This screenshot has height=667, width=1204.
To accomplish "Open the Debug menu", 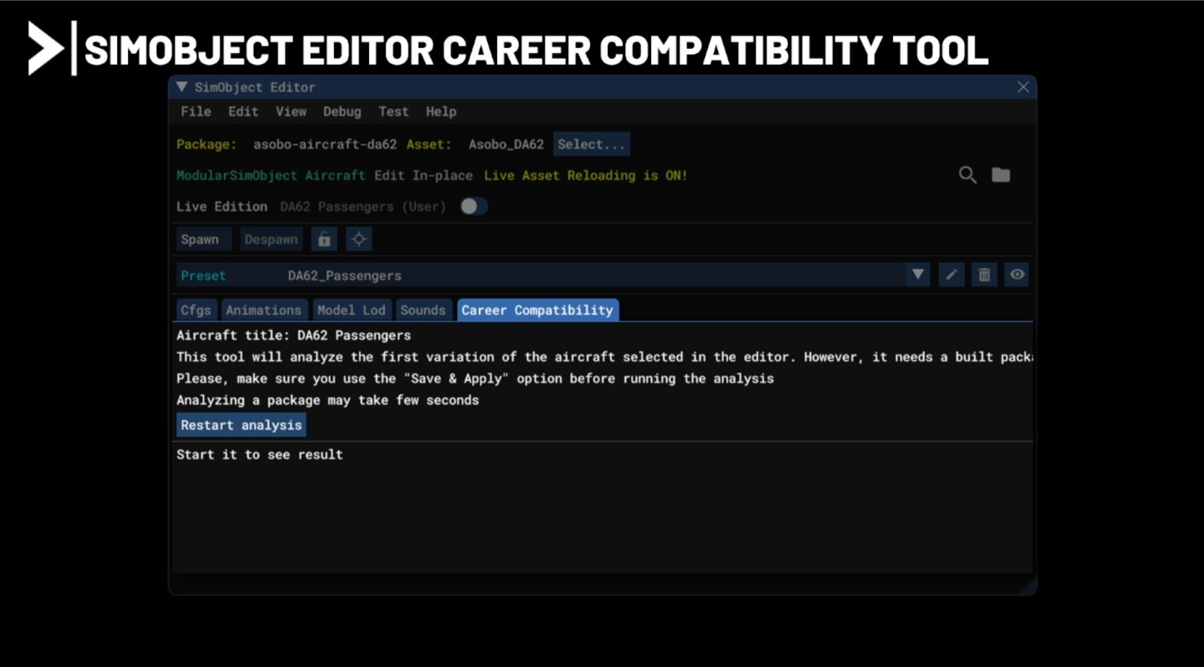I will (x=341, y=112).
